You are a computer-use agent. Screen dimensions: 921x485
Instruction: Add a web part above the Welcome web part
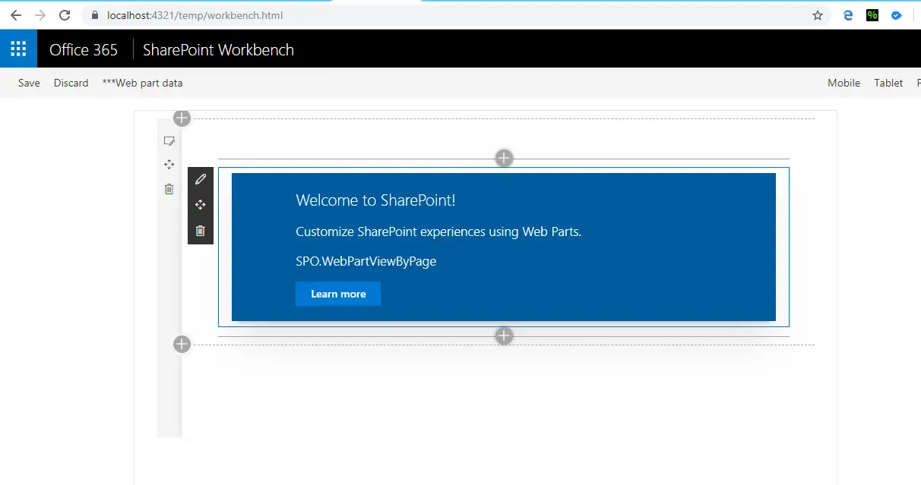pyautogui.click(x=504, y=158)
